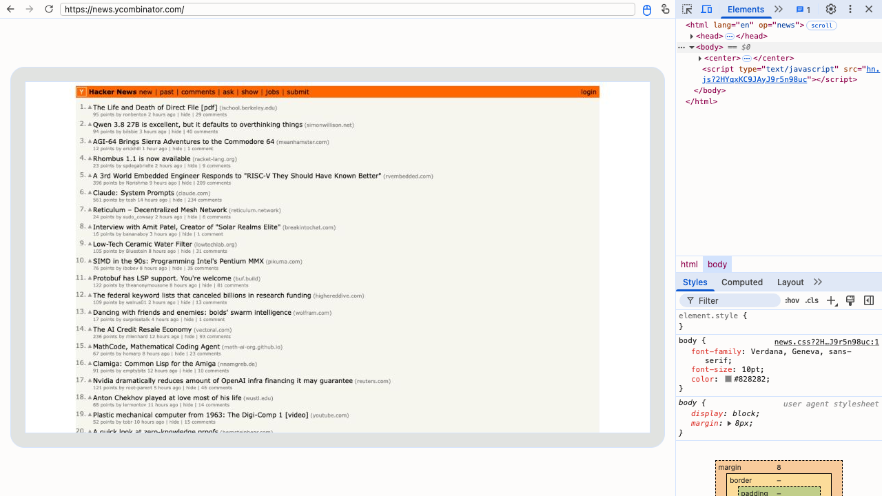Switch to the Computed tab
Screen dimensions: 882x496
(x=742, y=282)
